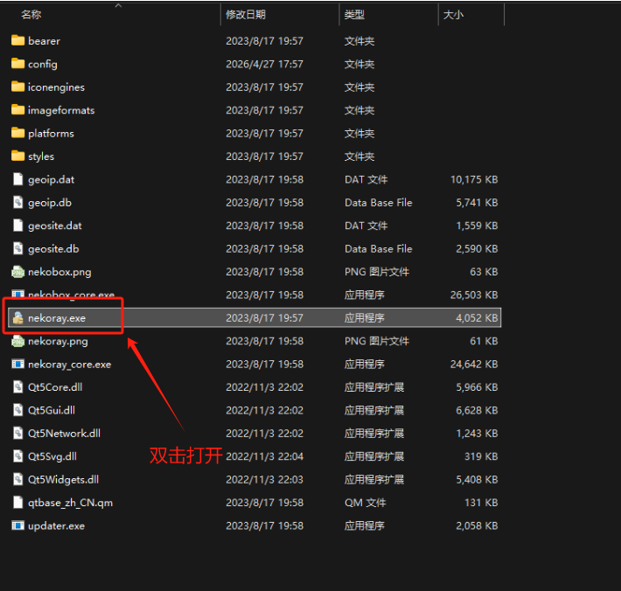Screen dimensions: 621x591
Task: Select the iconengines folder name
Action: (56, 87)
